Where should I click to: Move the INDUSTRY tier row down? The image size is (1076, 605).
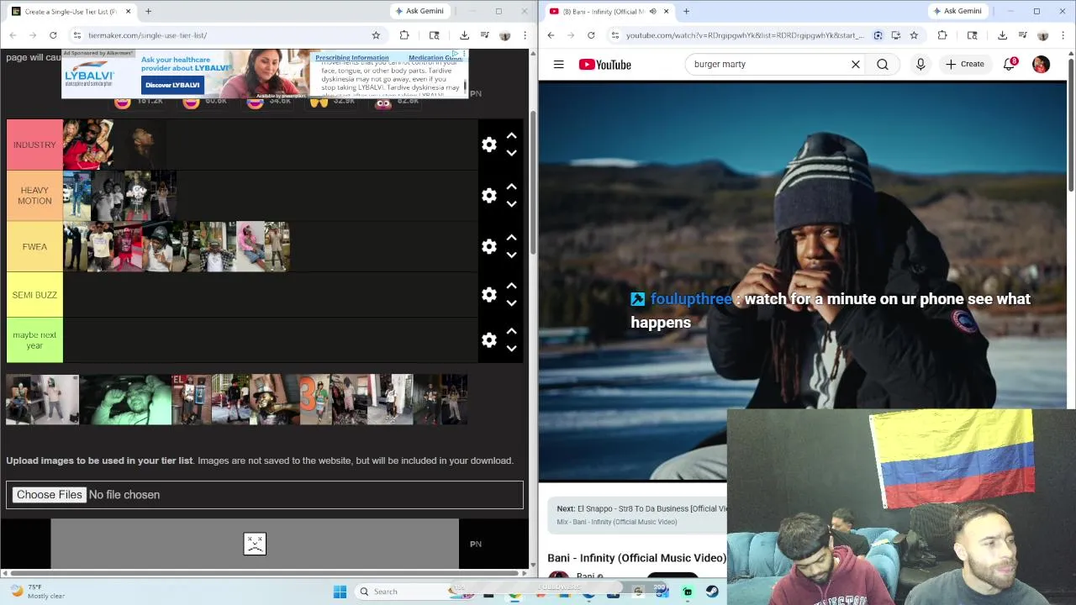click(511, 153)
